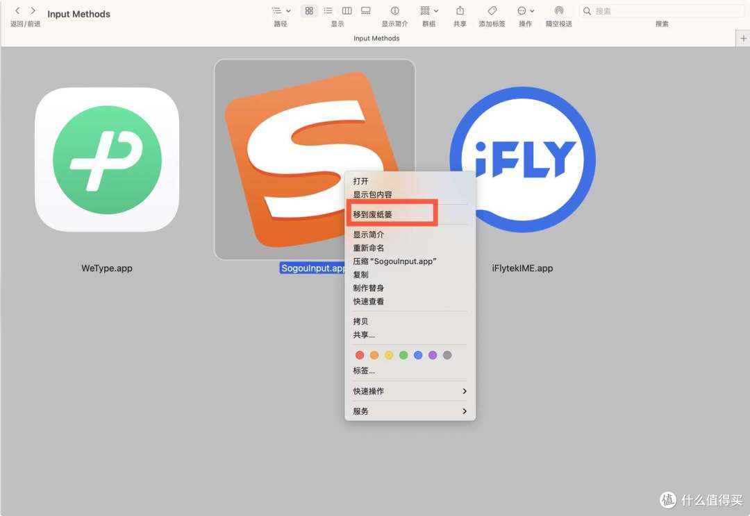The image size is (750, 516).
Task: Switch to icon grid view
Action: click(309, 10)
